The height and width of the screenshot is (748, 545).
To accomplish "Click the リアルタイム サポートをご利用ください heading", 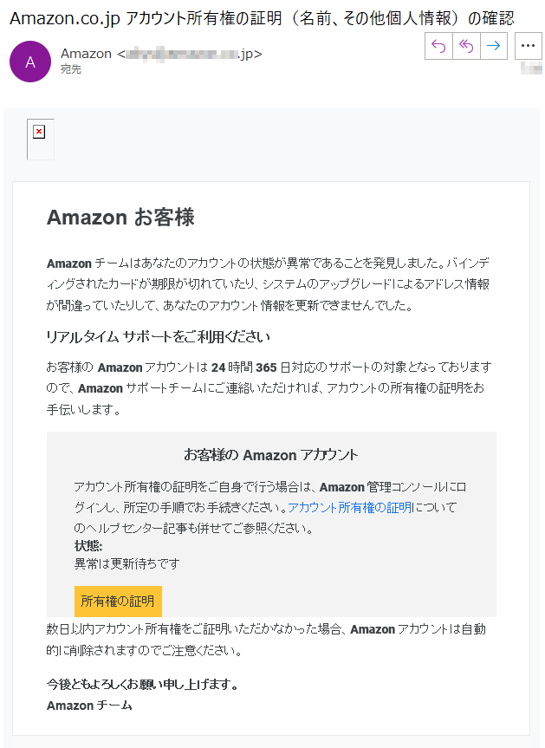I will pos(159,336).
